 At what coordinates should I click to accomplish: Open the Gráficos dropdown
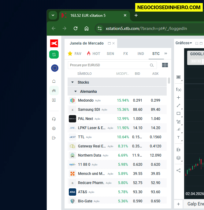tap(184, 43)
